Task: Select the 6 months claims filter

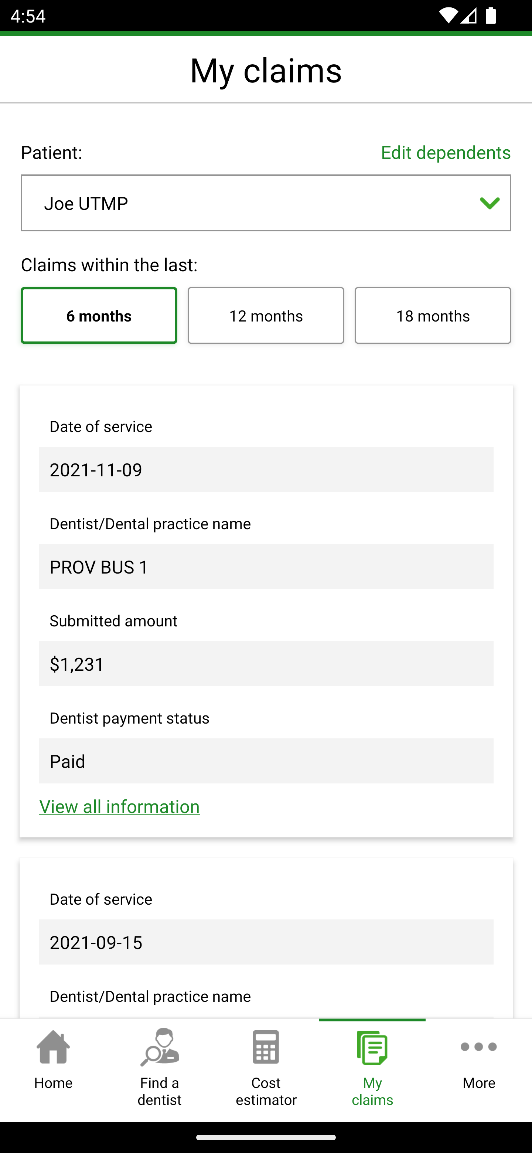Action: [x=99, y=316]
